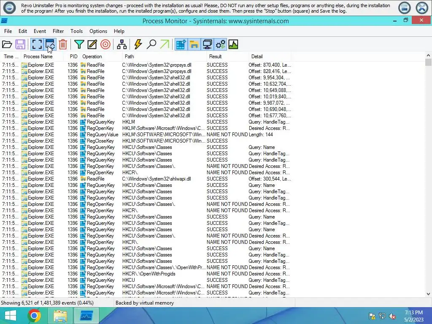
Task: Open the Highlight pencil tool
Action: tap(92, 44)
